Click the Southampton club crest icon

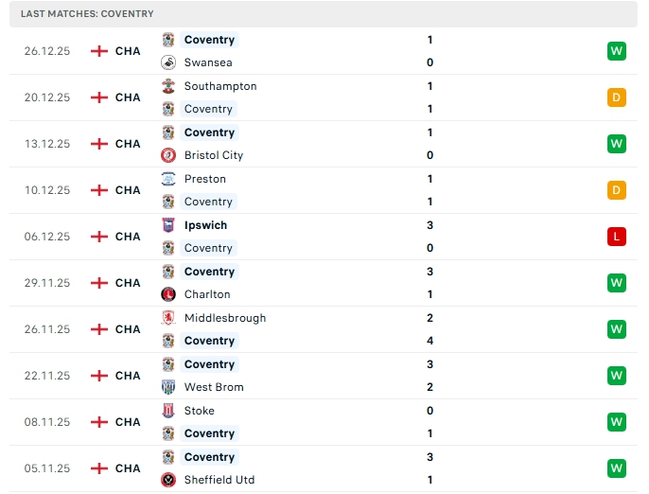click(168, 86)
